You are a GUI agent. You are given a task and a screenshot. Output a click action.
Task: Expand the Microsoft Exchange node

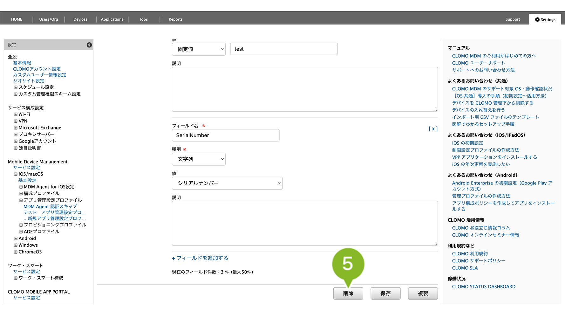click(16, 128)
